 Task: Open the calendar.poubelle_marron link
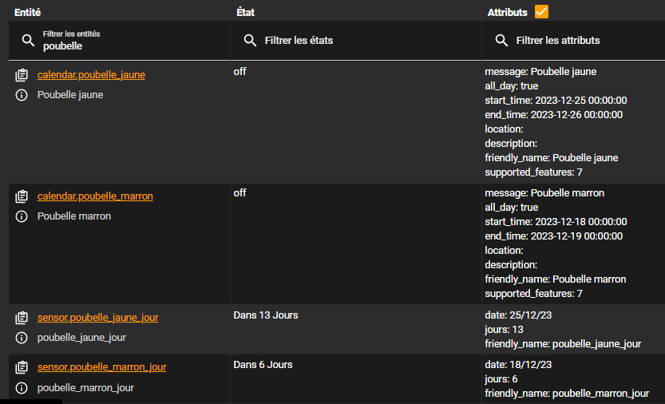coord(95,196)
